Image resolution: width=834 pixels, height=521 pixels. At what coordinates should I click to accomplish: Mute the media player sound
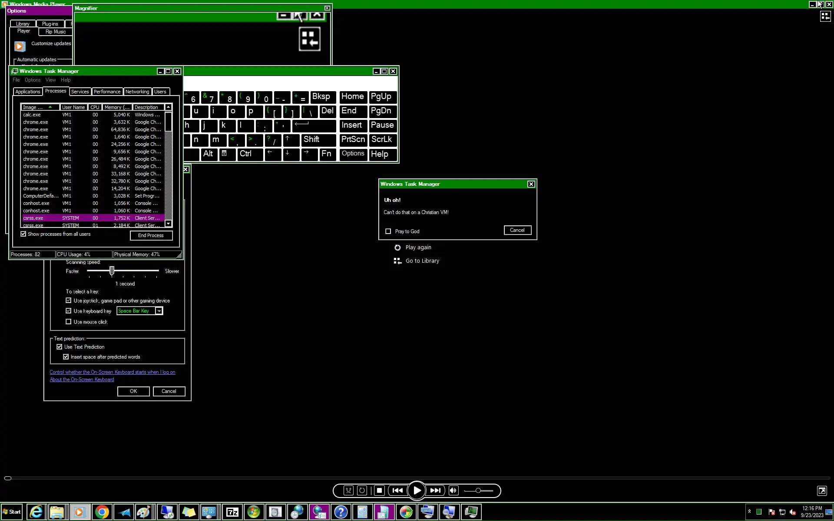(x=453, y=491)
